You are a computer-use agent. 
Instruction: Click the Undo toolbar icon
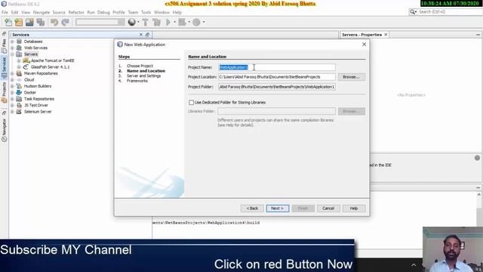click(54, 22)
